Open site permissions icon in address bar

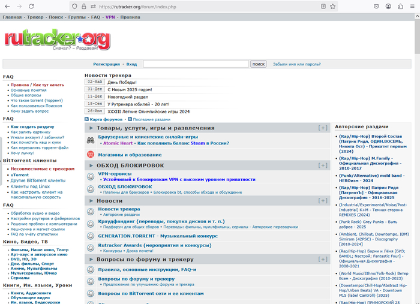[93, 7]
